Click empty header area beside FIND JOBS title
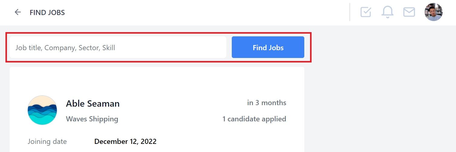This screenshot has height=152, width=456. click(205, 13)
